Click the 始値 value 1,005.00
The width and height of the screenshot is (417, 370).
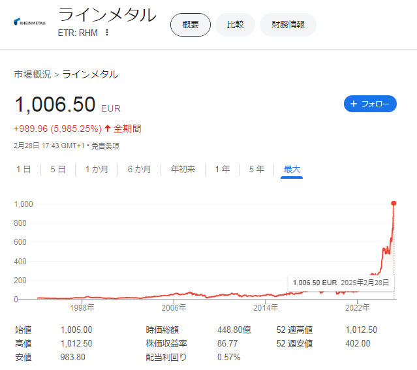point(76,330)
